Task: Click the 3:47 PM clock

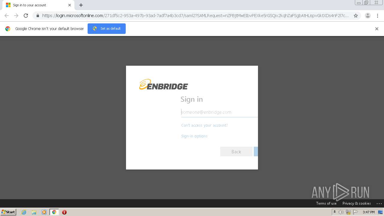Action: pyautogui.click(x=368, y=212)
